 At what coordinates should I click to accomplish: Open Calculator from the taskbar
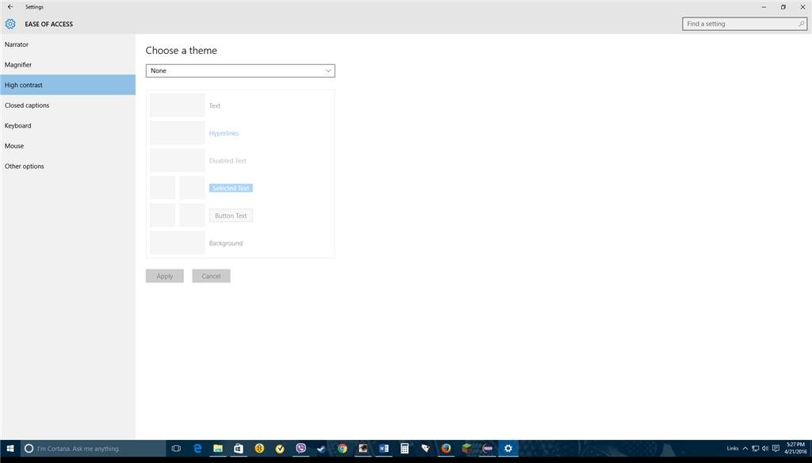(x=404, y=449)
